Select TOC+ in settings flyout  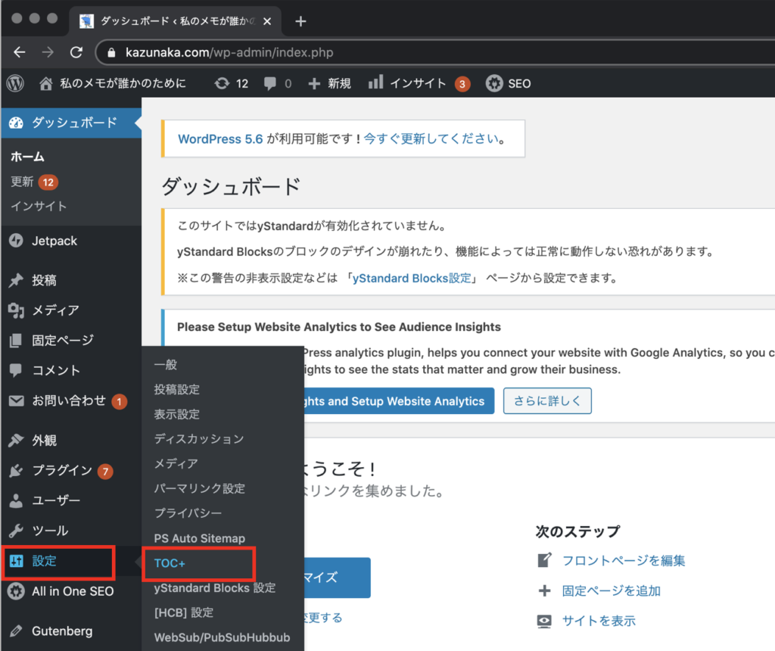click(170, 563)
